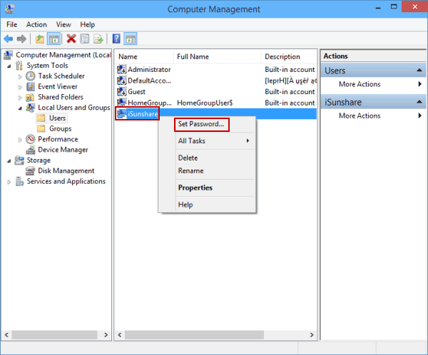
Task: Open Device Manager in the tree
Action: pyautogui.click(x=63, y=150)
